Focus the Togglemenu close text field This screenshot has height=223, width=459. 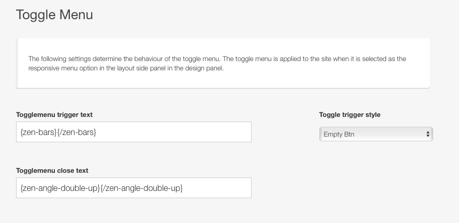click(x=134, y=188)
